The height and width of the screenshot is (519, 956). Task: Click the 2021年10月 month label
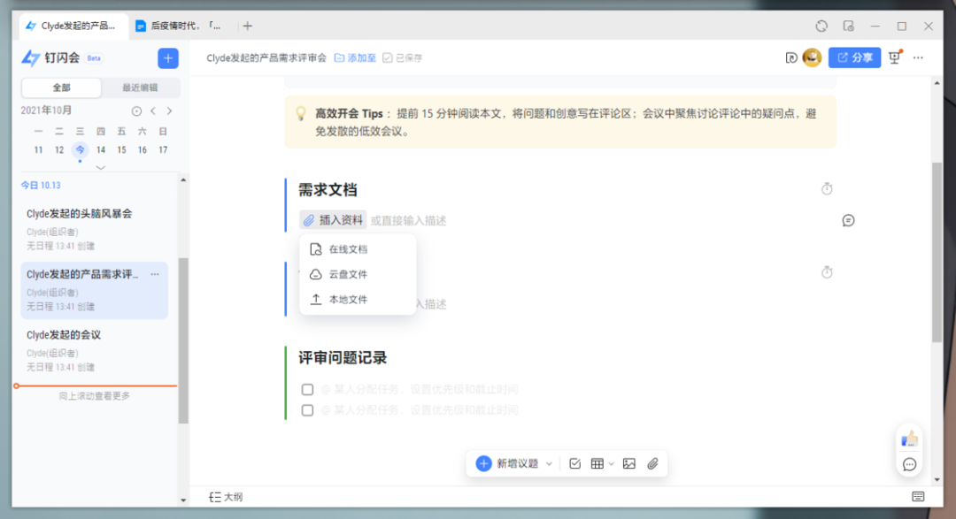click(46, 111)
